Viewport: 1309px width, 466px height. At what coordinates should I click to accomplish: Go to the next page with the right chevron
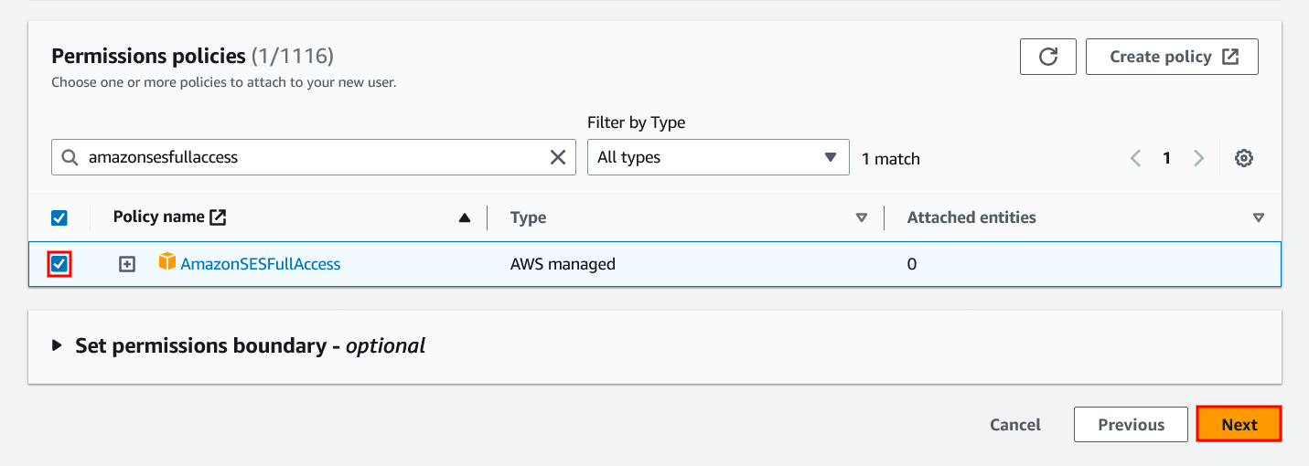1198,158
